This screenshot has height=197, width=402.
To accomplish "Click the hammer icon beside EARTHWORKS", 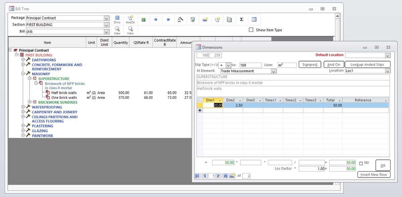I will (x=28, y=60).
